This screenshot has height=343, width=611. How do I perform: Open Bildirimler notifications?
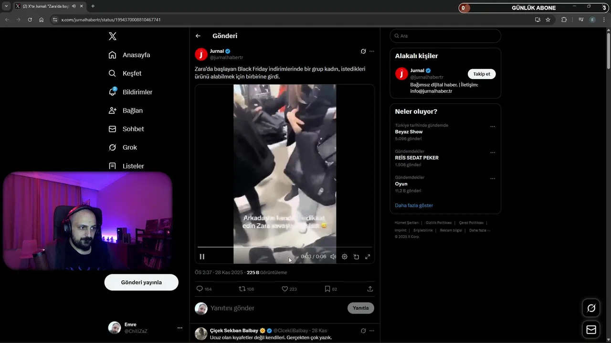click(x=130, y=92)
